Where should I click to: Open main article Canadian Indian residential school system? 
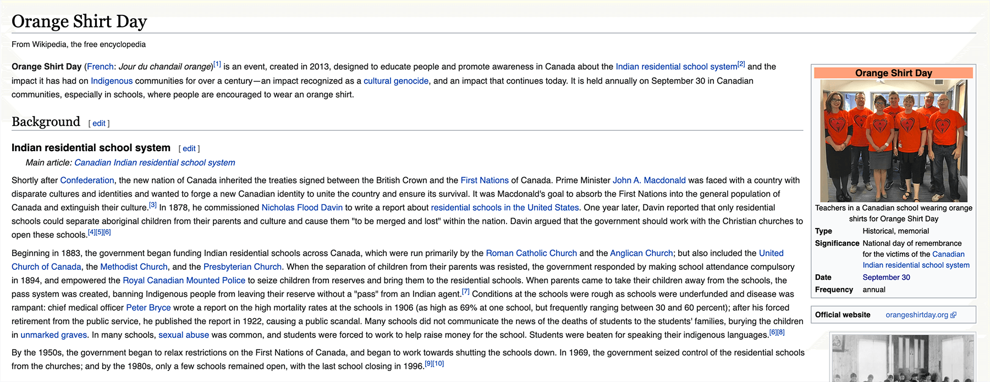point(155,163)
